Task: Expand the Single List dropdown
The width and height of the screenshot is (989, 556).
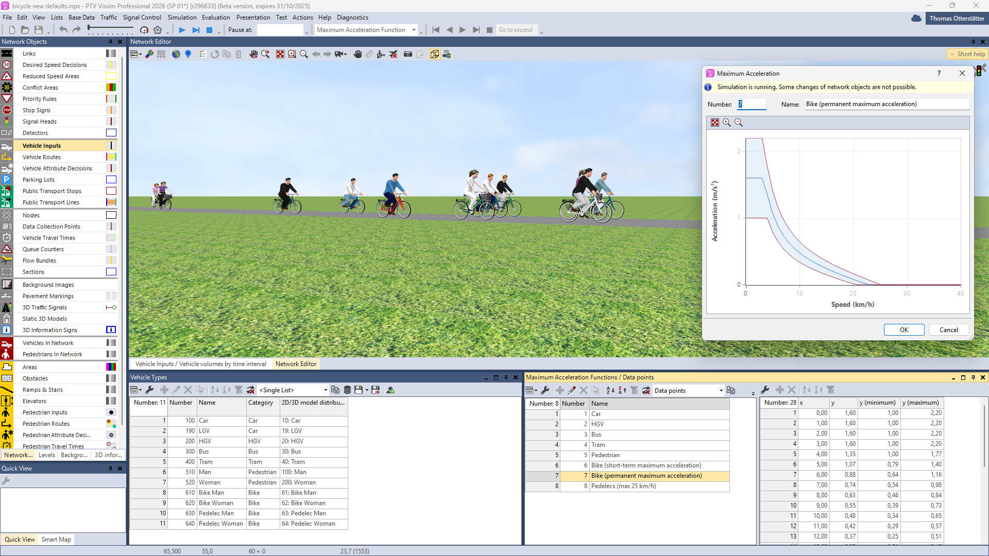Action: [325, 390]
